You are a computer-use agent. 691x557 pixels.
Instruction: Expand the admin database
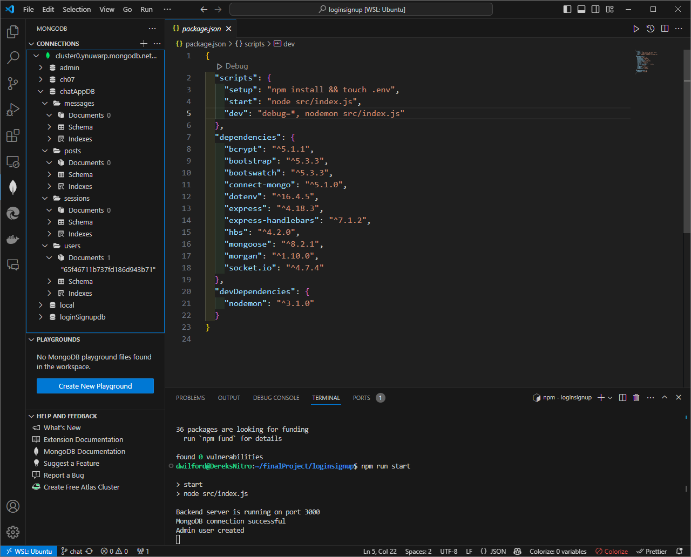tap(40, 67)
